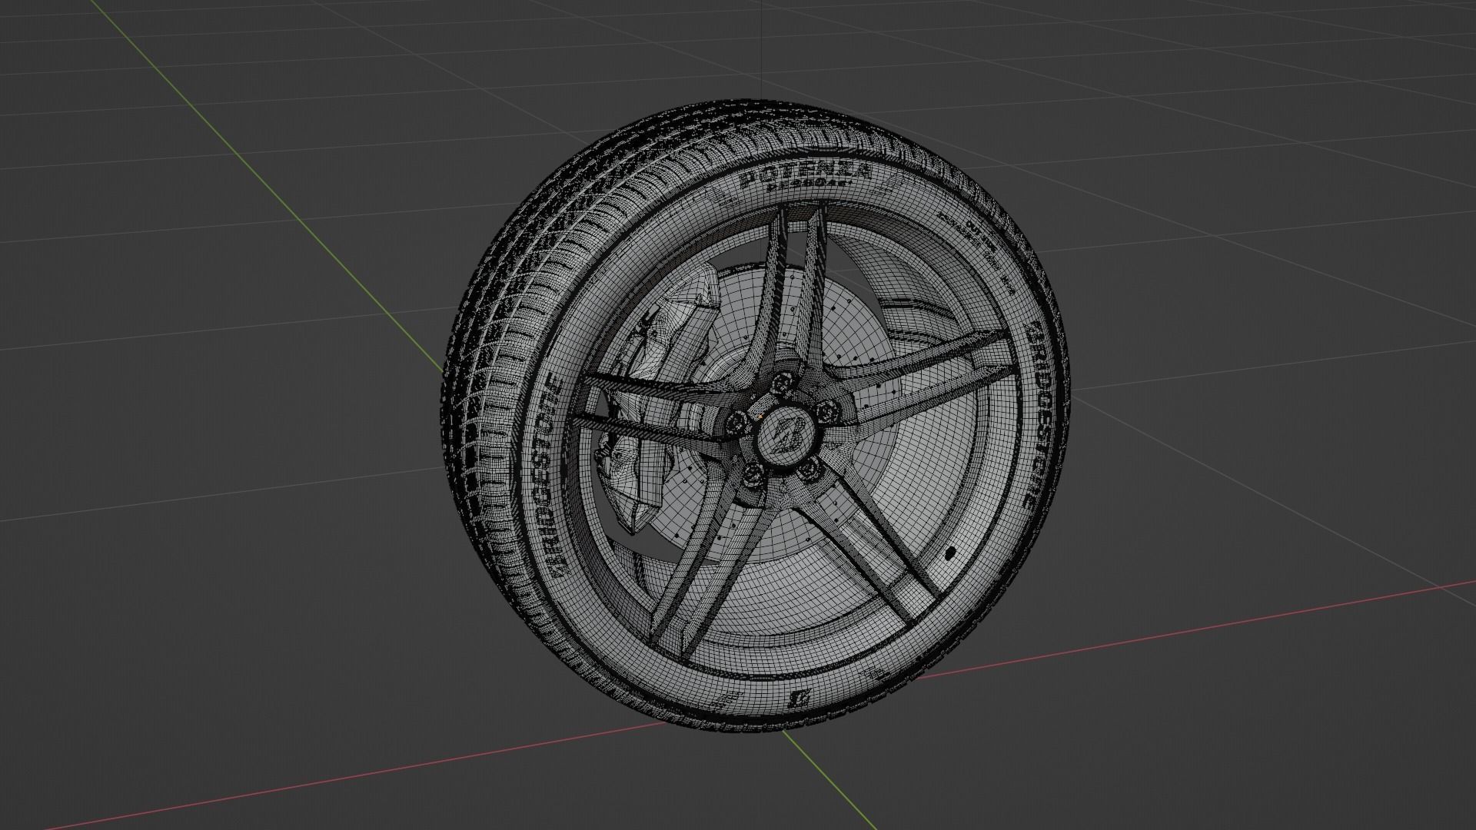Click the POTENZA lettering on the tire sidewall

[x=805, y=176]
